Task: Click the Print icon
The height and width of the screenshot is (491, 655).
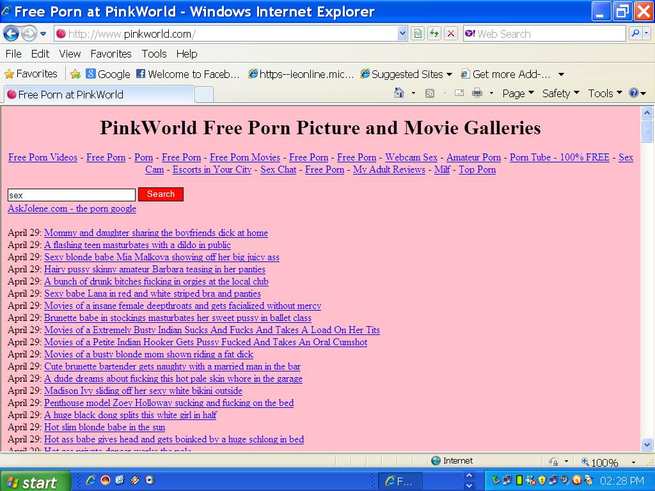Action: coord(477,93)
